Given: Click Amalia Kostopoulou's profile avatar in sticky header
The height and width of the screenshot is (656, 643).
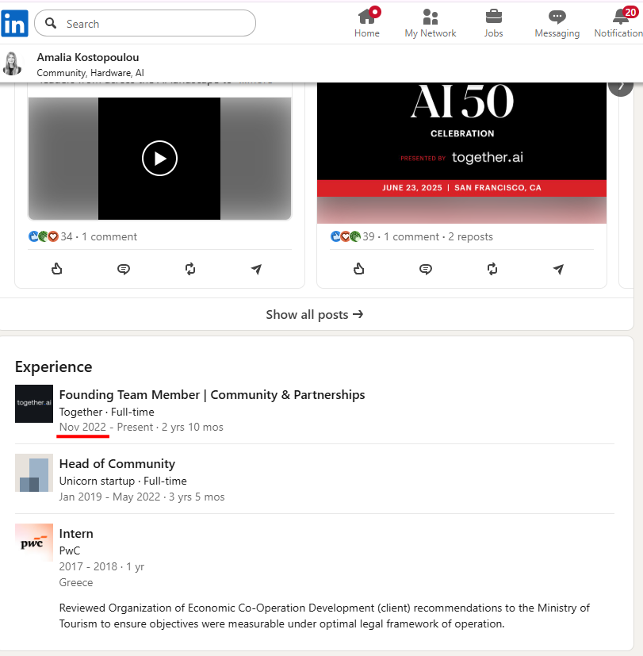Looking at the screenshot, I should tap(12, 63).
